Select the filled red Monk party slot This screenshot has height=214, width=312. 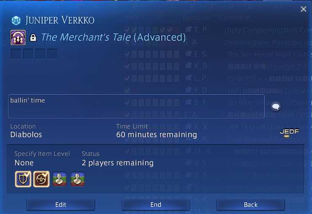41,179
